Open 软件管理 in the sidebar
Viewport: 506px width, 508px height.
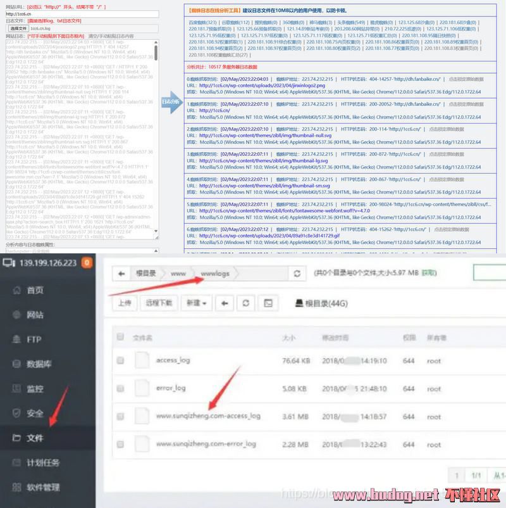coord(43,487)
